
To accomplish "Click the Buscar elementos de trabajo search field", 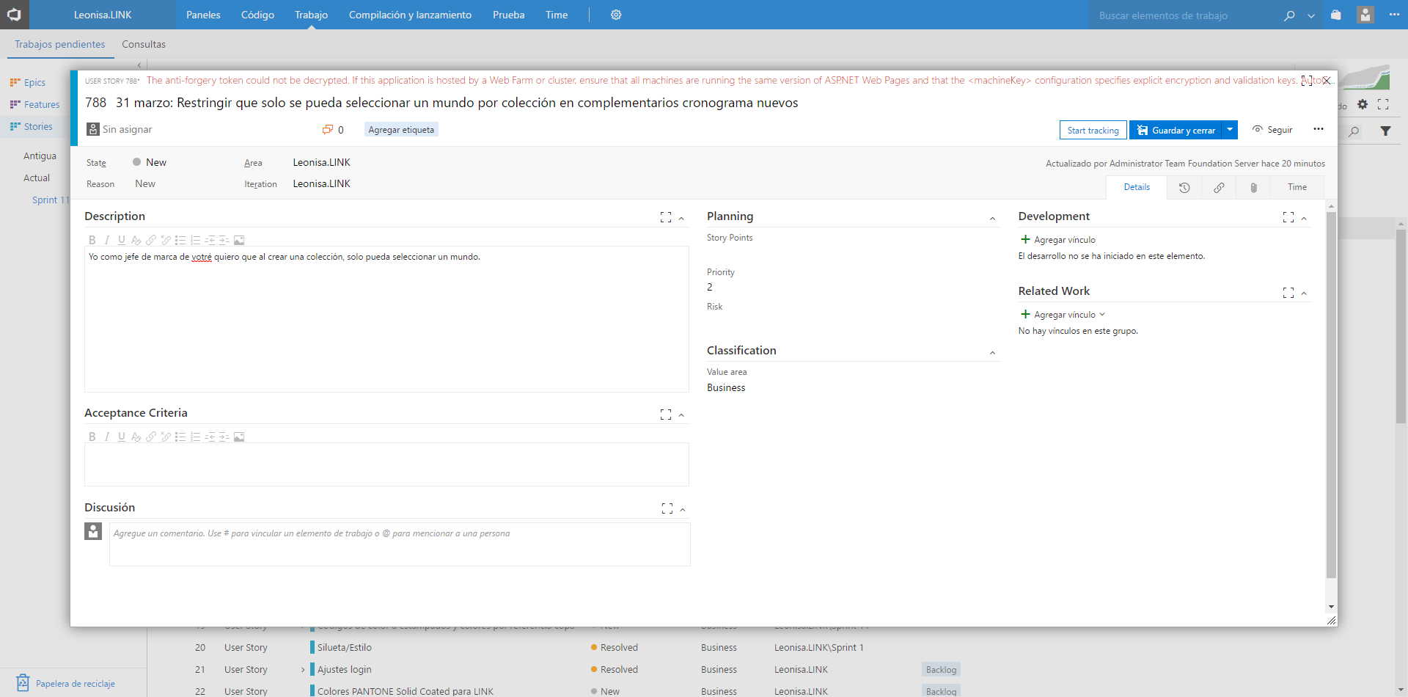I will click(x=1184, y=15).
